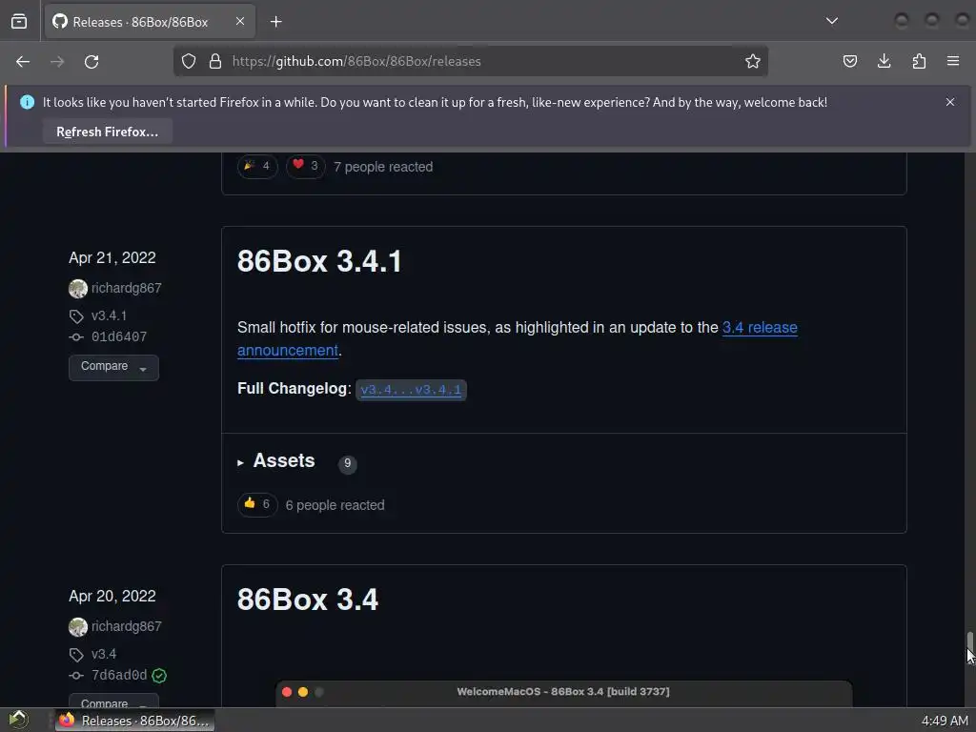This screenshot has height=732, width=976.
Task: Click Refresh Firefox… button
Action: (107, 132)
